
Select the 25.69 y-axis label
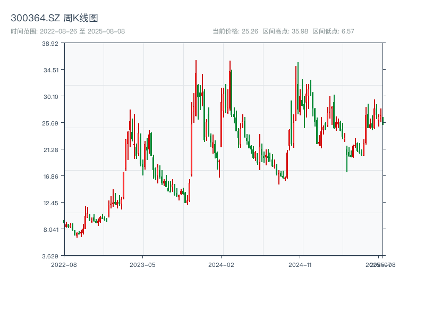click(x=50, y=123)
